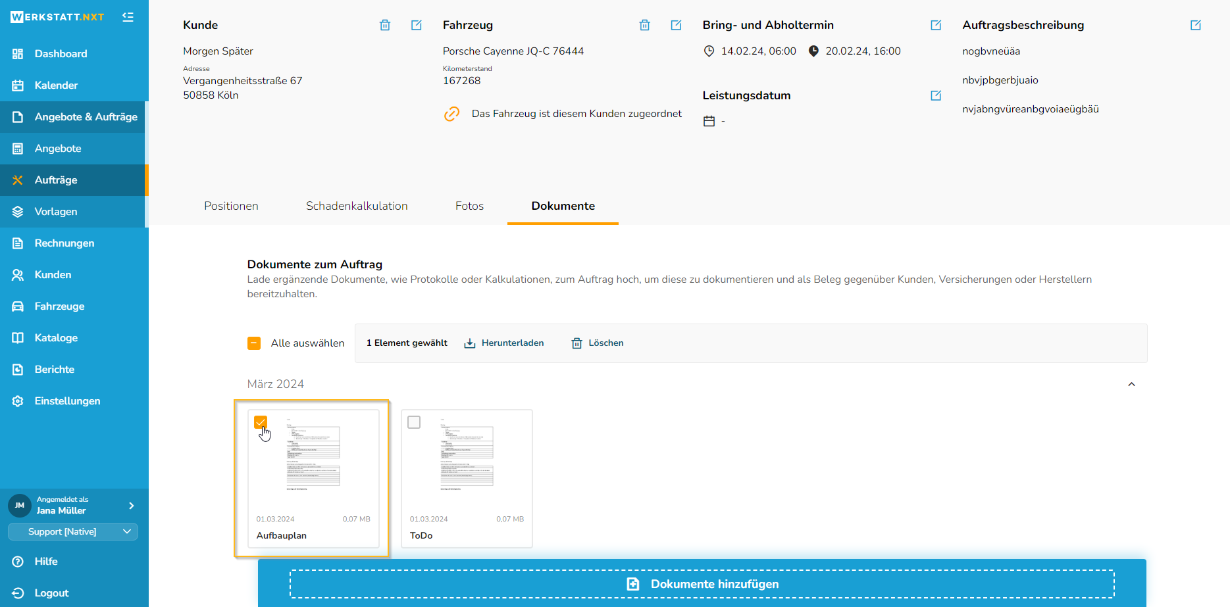The height and width of the screenshot is (607, 1230).
Task: Open Fahrzeuge car icon
Action: coord(18,306)
